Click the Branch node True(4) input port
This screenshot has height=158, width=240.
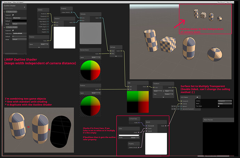146,128
